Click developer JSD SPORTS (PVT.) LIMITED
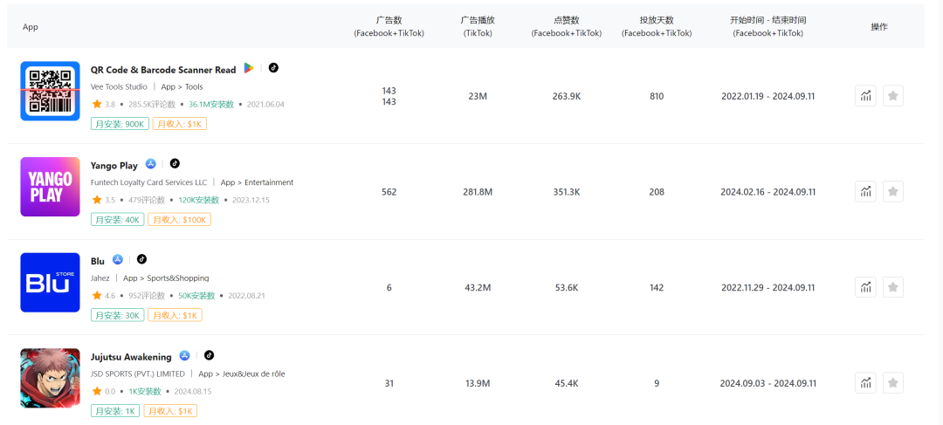The width and height of the screenshot is (943, 425). pos(138,374)
